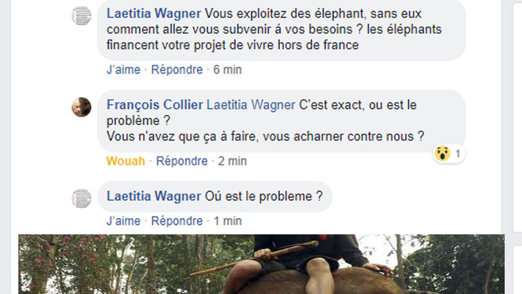This screenshot has width=522, height=294.
Task: Follow the tagged Laetitia Wagner mention in François's reply
Action: pos(251,105)
